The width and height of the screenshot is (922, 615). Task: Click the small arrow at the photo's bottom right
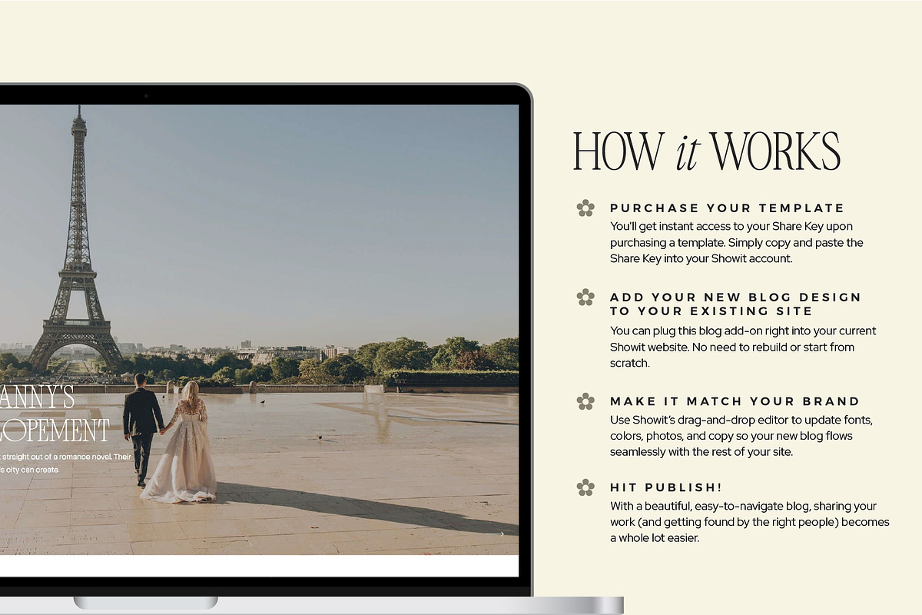click(x=496, y=533)
